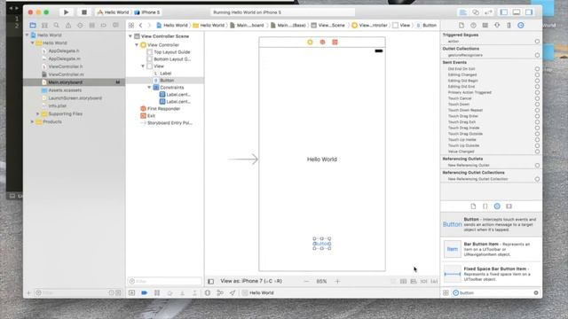Click the object library search field

pyautogui.click(x=495, y=292)
